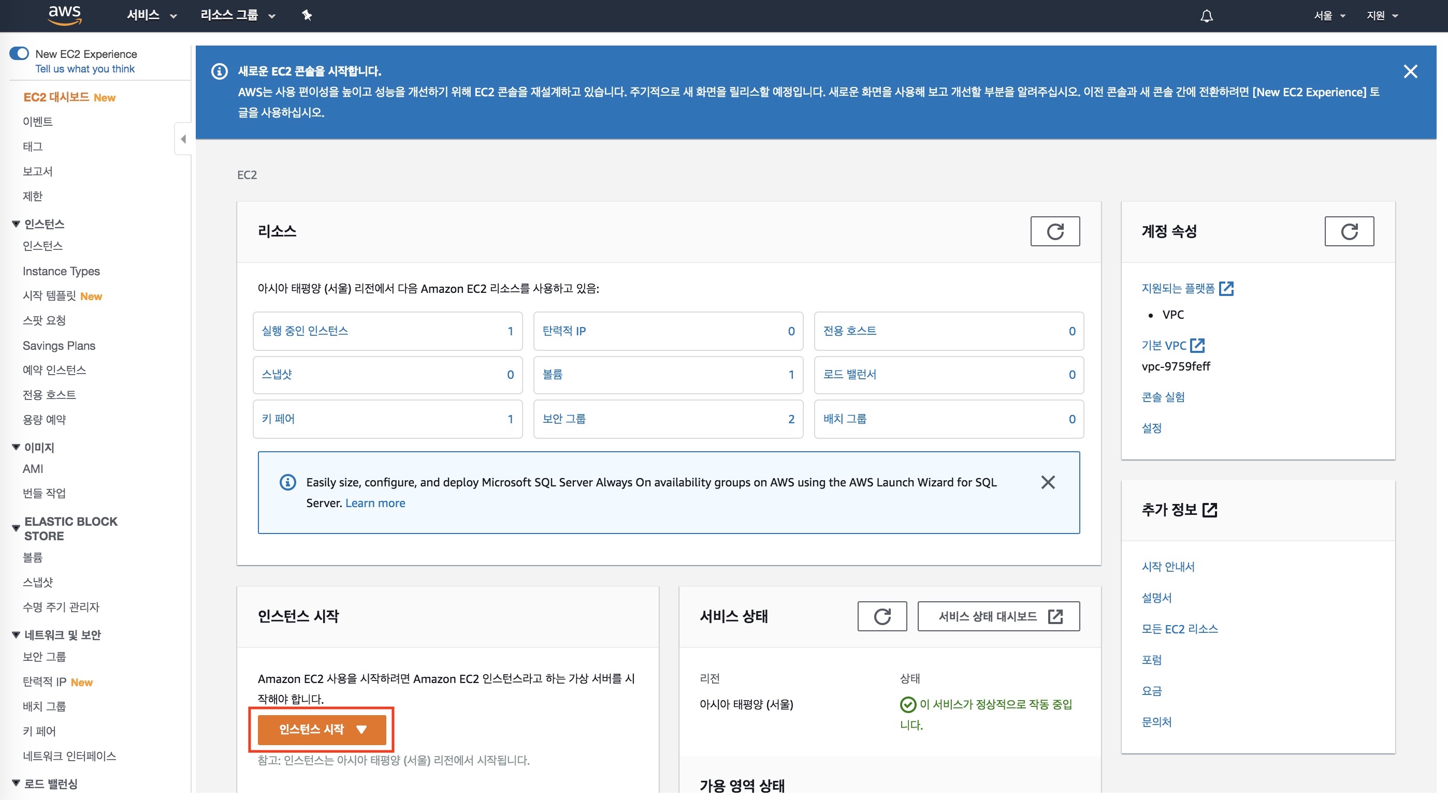Click the info icon in blue banner
1448x800 pixels.
[219, 71]
